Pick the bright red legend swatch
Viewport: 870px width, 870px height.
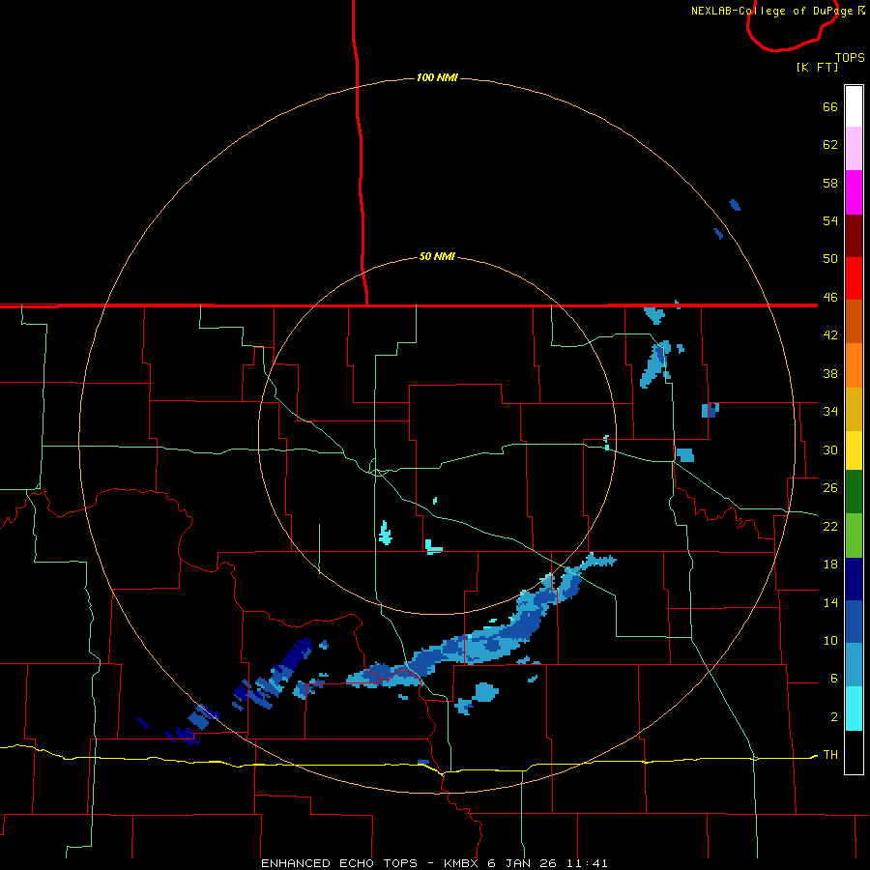click(x=854, y=278)
